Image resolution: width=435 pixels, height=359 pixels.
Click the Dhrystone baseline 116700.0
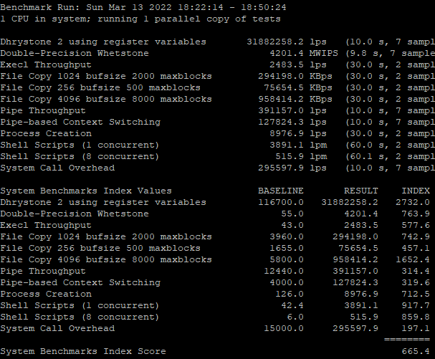(281, 203)
